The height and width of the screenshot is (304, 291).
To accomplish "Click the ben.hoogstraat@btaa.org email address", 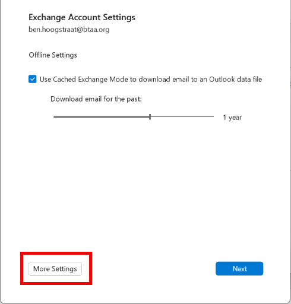I will (69, 30).
